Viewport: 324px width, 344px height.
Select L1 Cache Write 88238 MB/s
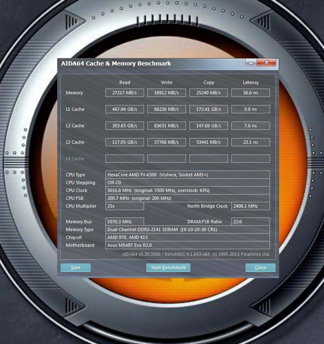(167, 109)
